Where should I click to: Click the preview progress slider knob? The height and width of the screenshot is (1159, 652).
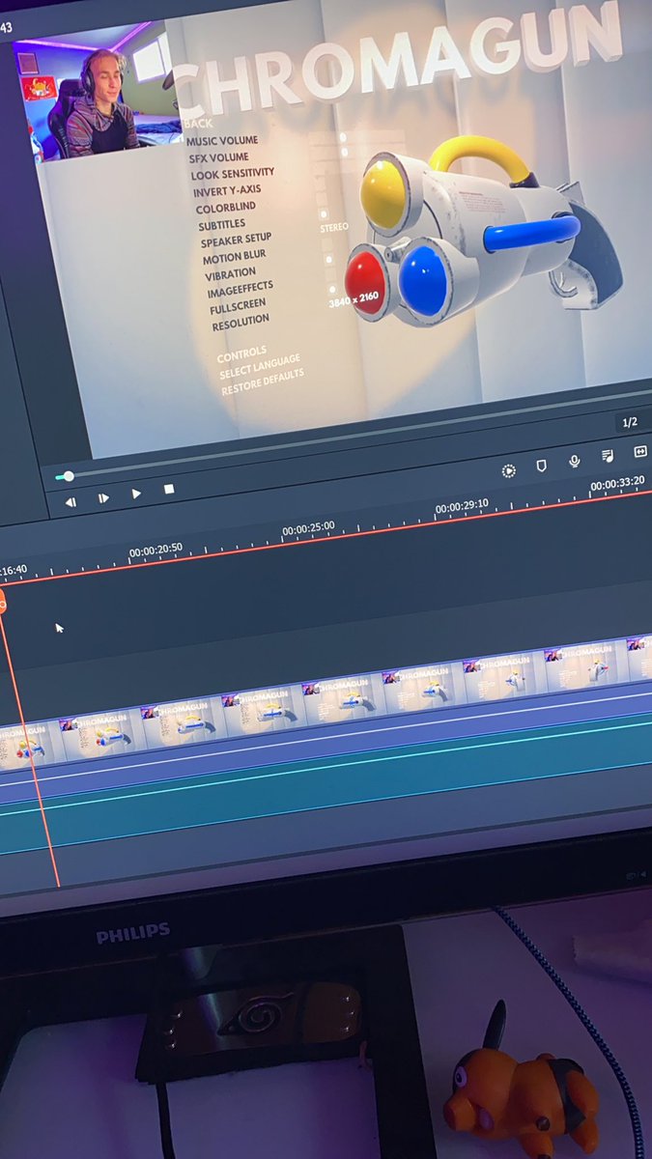(x=69, y=476)
